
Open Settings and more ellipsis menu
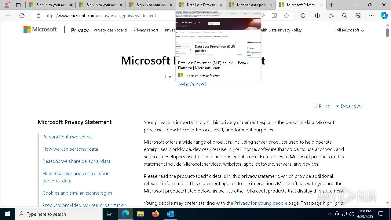[x=371, y=16]
